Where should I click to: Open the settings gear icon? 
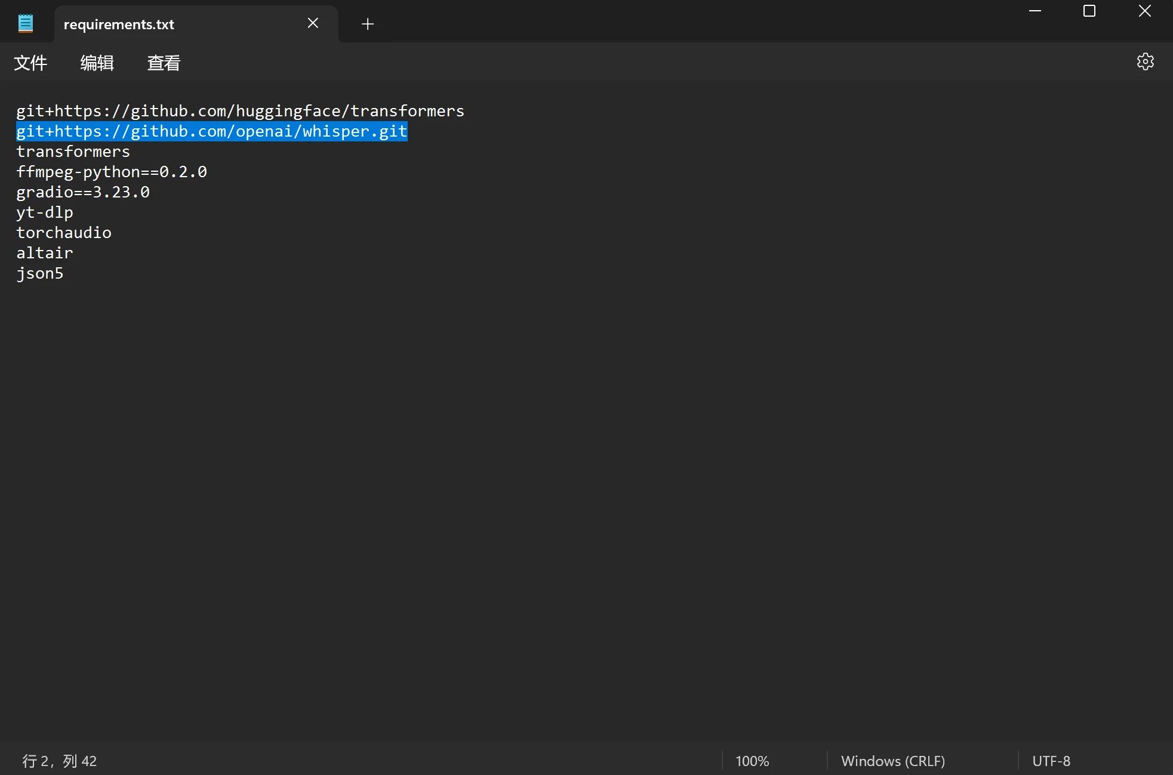pyautogui.click(x=1145, y=61)
